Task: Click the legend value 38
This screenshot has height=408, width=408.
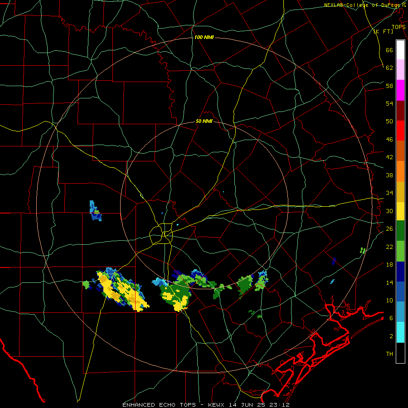Action: coord(389,175)
